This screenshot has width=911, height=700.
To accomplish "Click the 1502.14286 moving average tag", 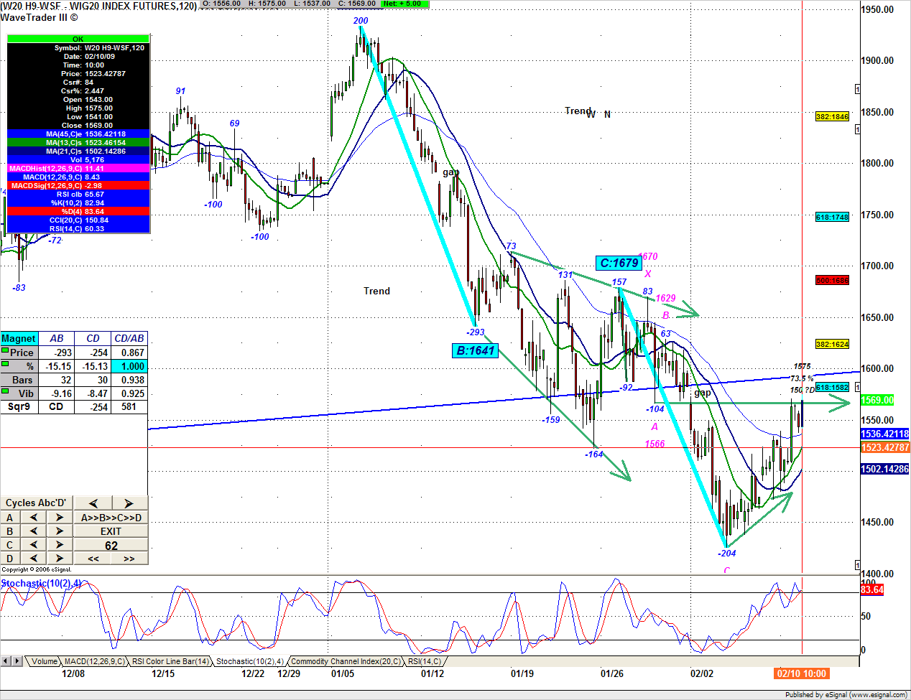I will 885,469.
